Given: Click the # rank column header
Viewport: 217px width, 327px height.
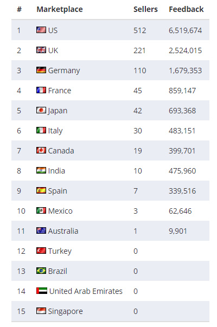Looking at the screenshot, I should point(19,9).
